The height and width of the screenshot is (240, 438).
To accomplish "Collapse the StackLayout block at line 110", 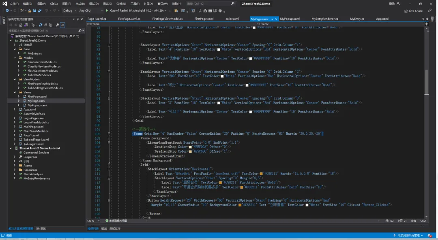I will [x=109, y=169].
